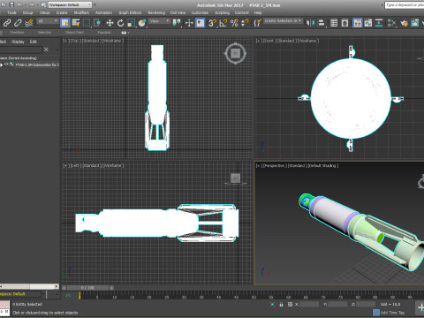Image resolution: width=424 pixels, height=318 pixels.
Task: Click the Select and Link chain icon
Action: click(7, 23)
